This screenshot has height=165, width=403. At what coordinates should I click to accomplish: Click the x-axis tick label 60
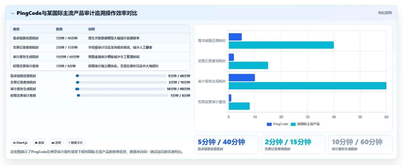(386, 117)
